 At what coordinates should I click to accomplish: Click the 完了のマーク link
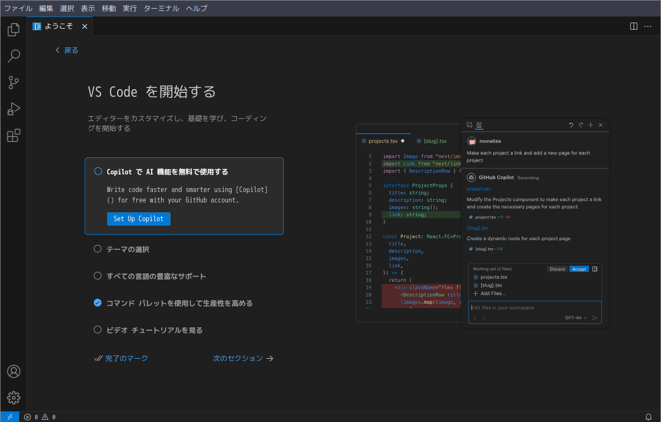click(121, 358)
